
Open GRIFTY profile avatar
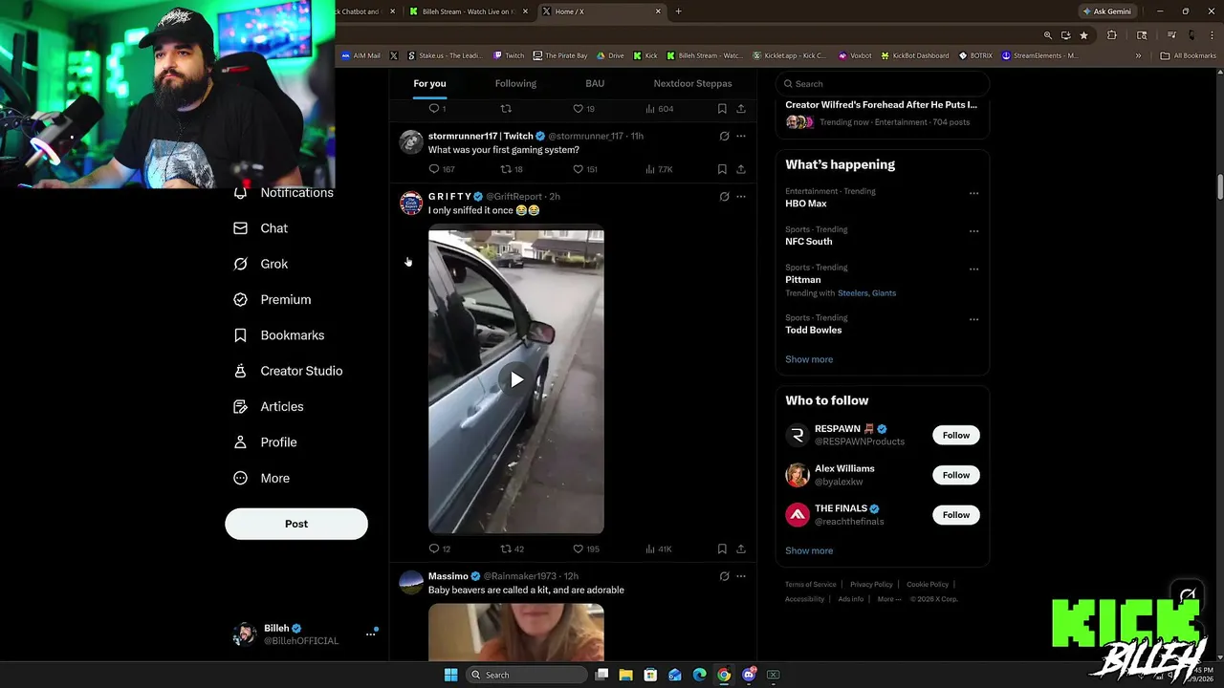pyautogui.click(x=411, y=202)
